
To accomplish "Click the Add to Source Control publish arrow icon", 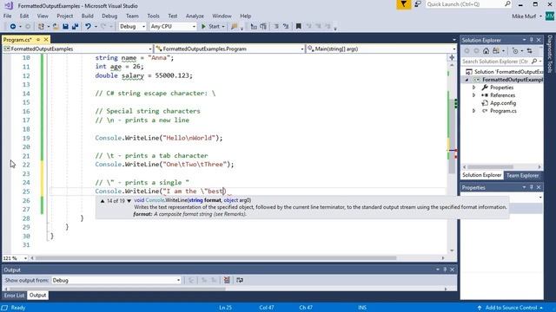I will point(480,308).
